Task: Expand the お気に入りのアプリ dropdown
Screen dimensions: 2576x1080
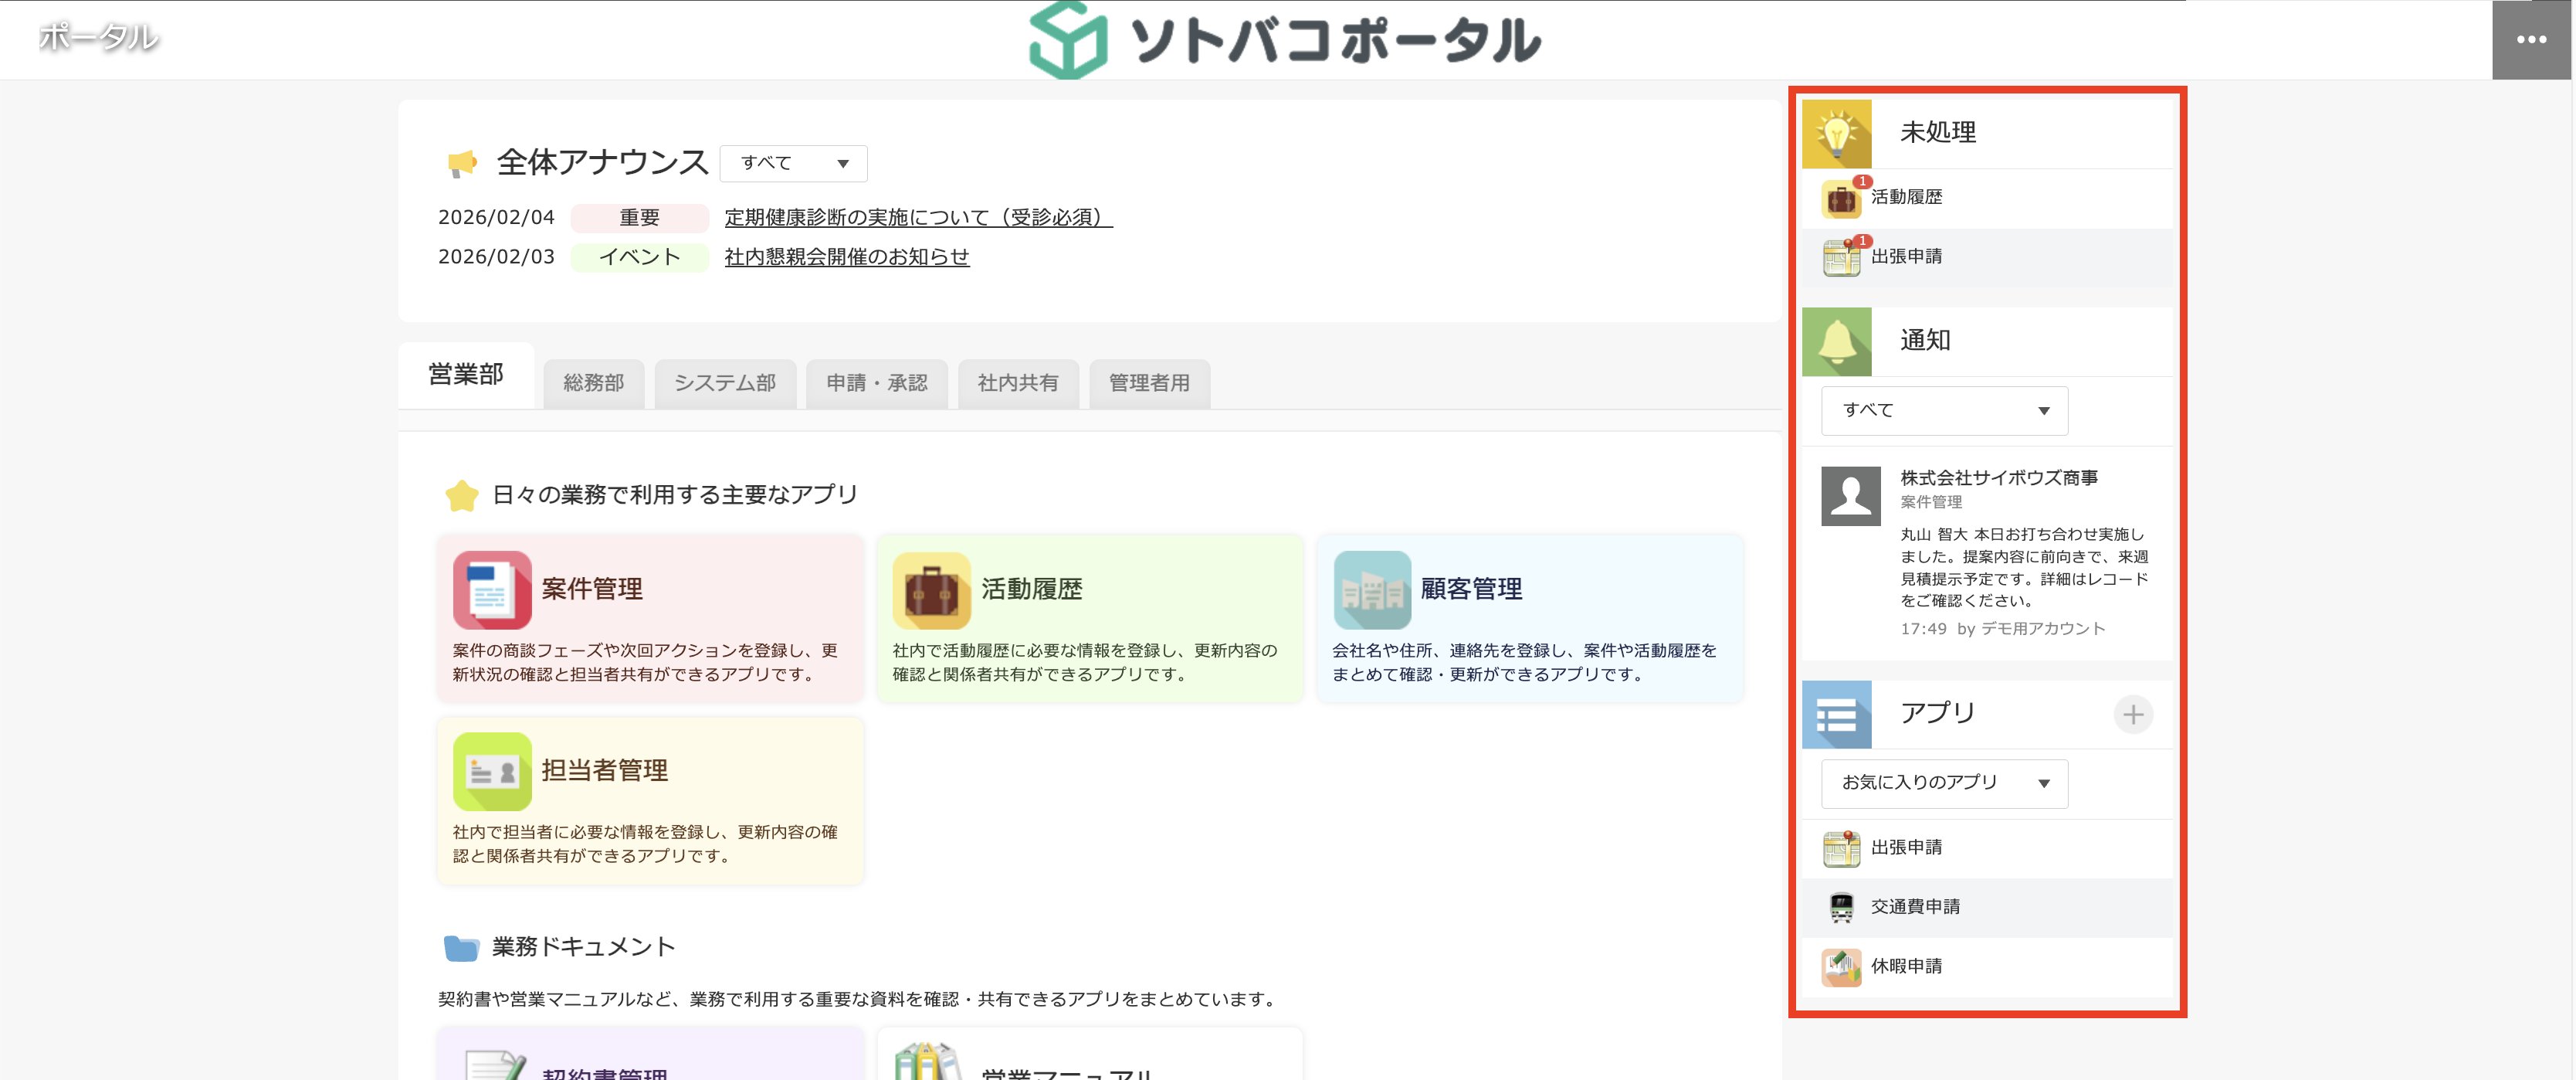Action: coord(1944,784)
